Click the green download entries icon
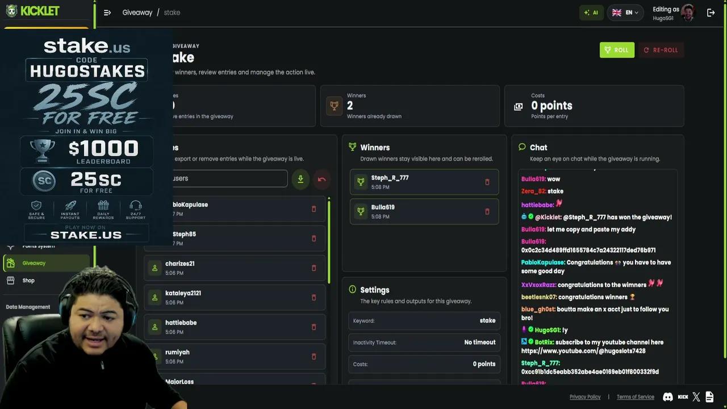The image size is (727, 409). 300,179
